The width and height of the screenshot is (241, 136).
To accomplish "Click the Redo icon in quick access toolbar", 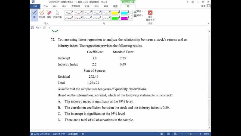I will click(x=44, y=28).
